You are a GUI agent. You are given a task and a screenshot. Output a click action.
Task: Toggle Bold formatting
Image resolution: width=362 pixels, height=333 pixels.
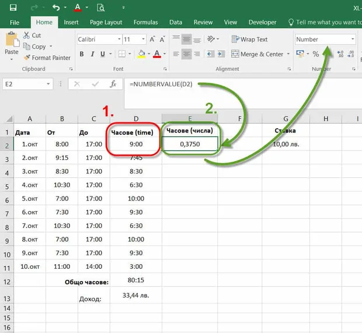(x=82, y=54)
